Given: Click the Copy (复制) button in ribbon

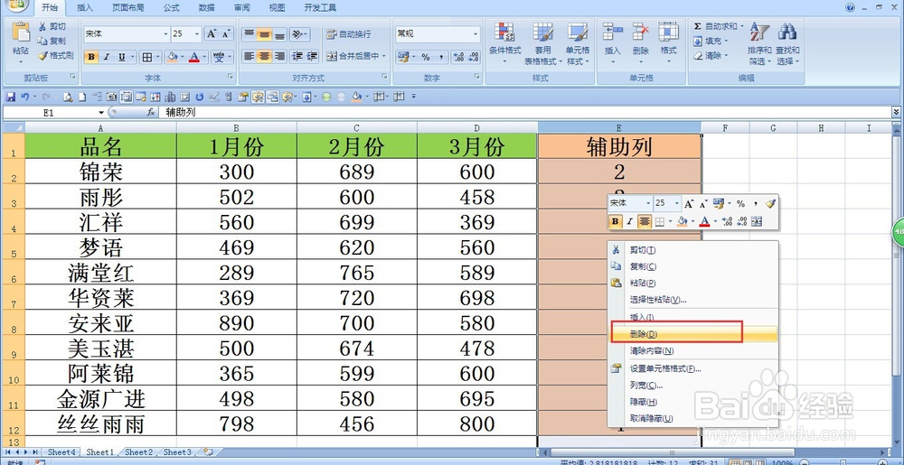Looking at the screenshot, I should point(52,41).
